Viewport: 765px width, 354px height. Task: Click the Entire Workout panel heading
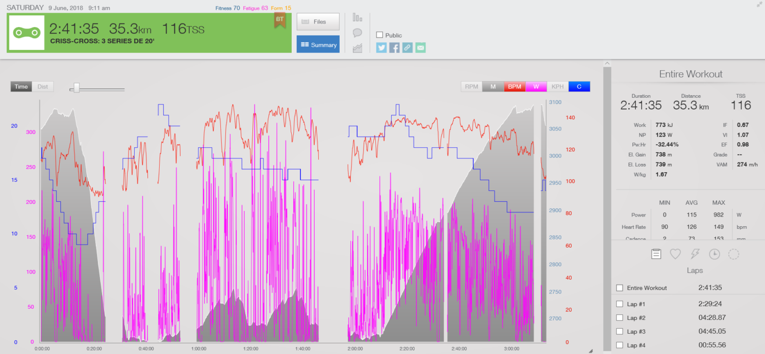pos(691,74)
